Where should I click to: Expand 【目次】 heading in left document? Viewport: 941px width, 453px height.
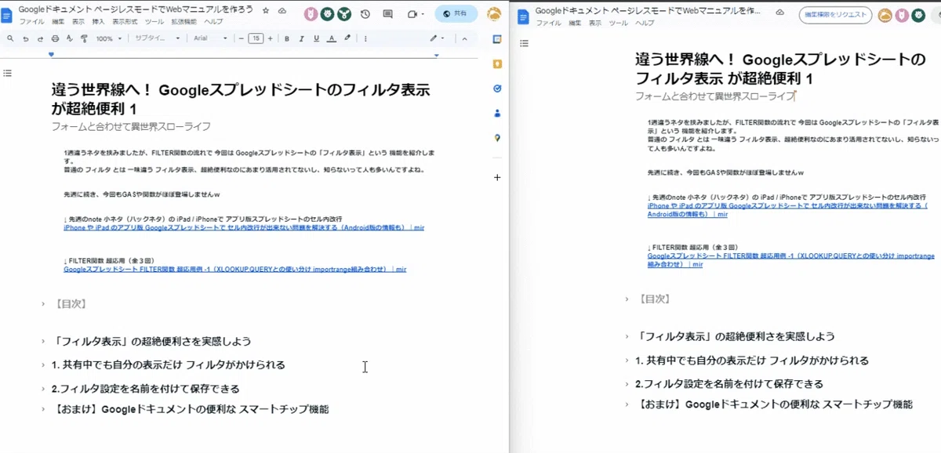coord(44,304)
